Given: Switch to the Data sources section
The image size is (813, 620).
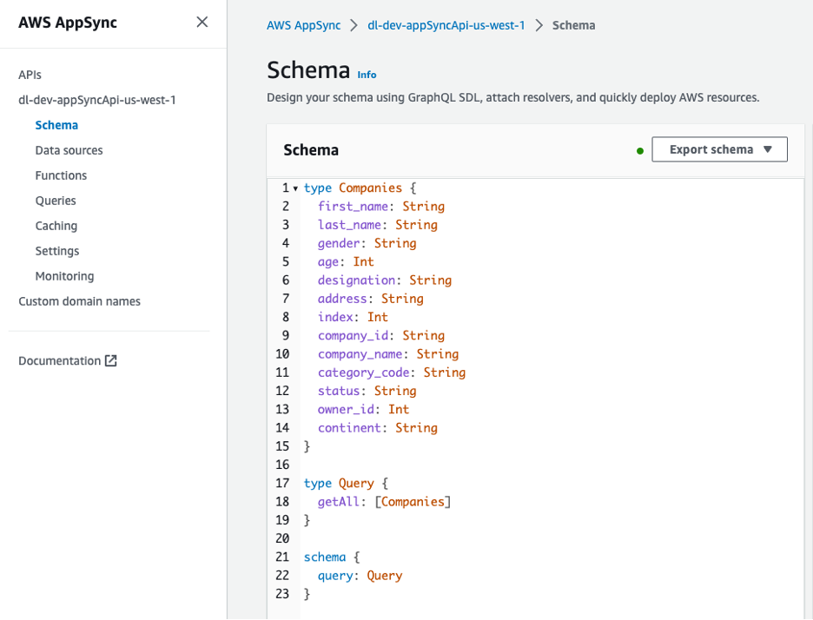Looking at the screenshot, I should [69, 149].
